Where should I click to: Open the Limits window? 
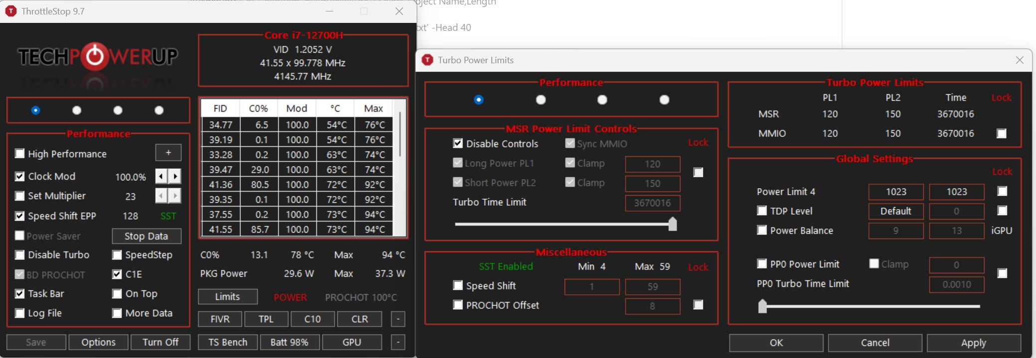(x=227, y=297)
